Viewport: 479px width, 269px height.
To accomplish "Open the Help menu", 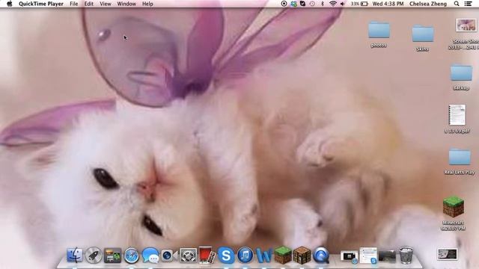I will pyautogui.click(x=147, y=4).
